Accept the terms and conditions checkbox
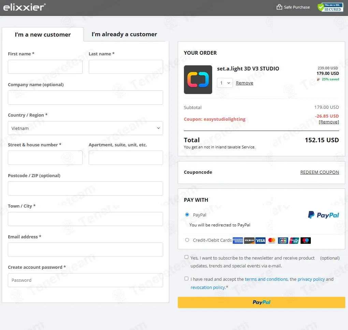348x330 pixels. [x=186, y=279]
